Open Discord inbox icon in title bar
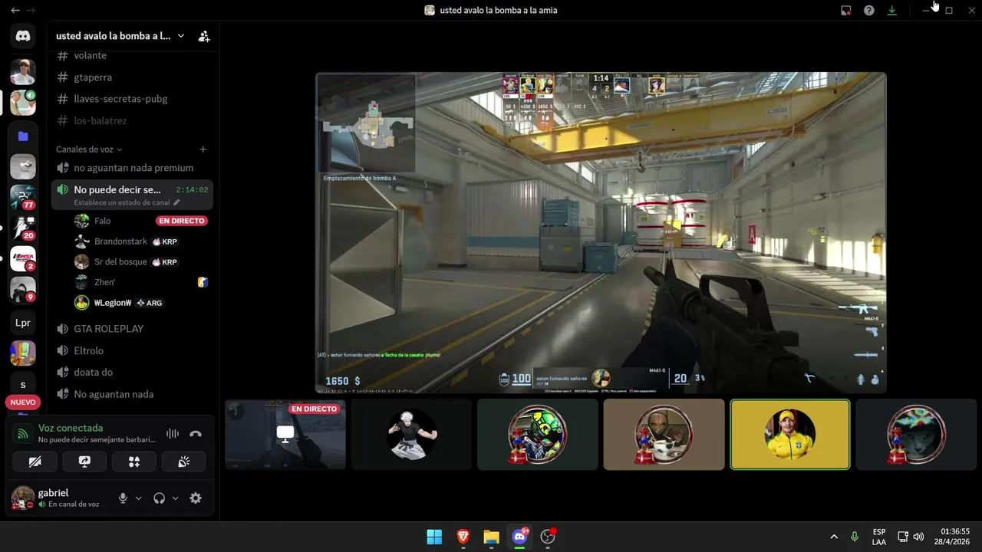The width and height of the screenshot is (982, 552). (846, 11)
